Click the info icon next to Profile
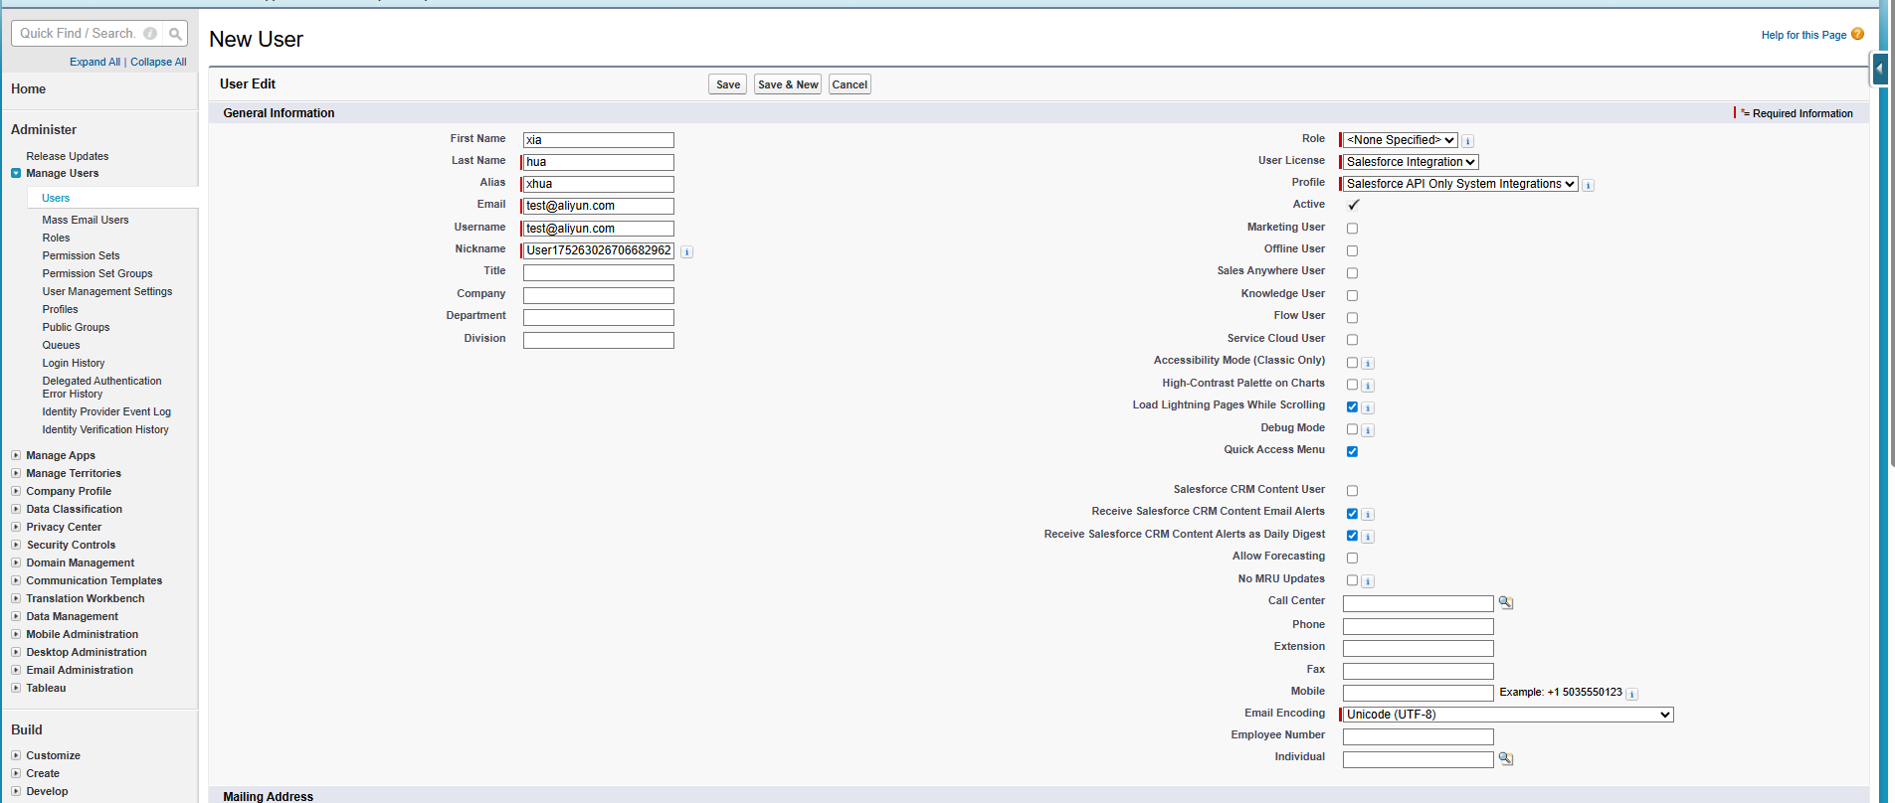 coord(1589,185)
